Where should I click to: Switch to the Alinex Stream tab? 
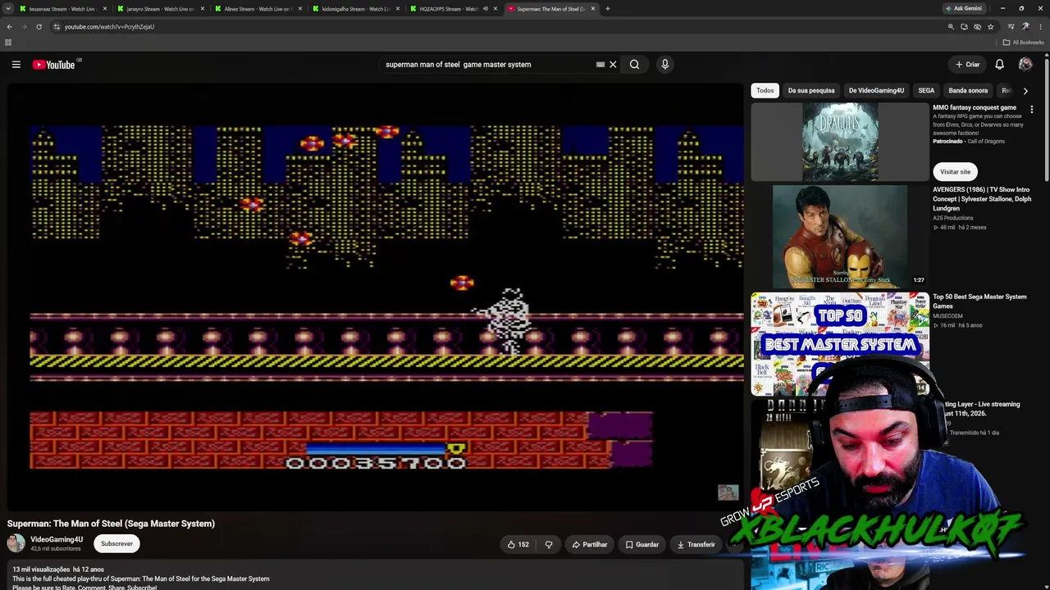pyautogui.click(x=258, y=8)
